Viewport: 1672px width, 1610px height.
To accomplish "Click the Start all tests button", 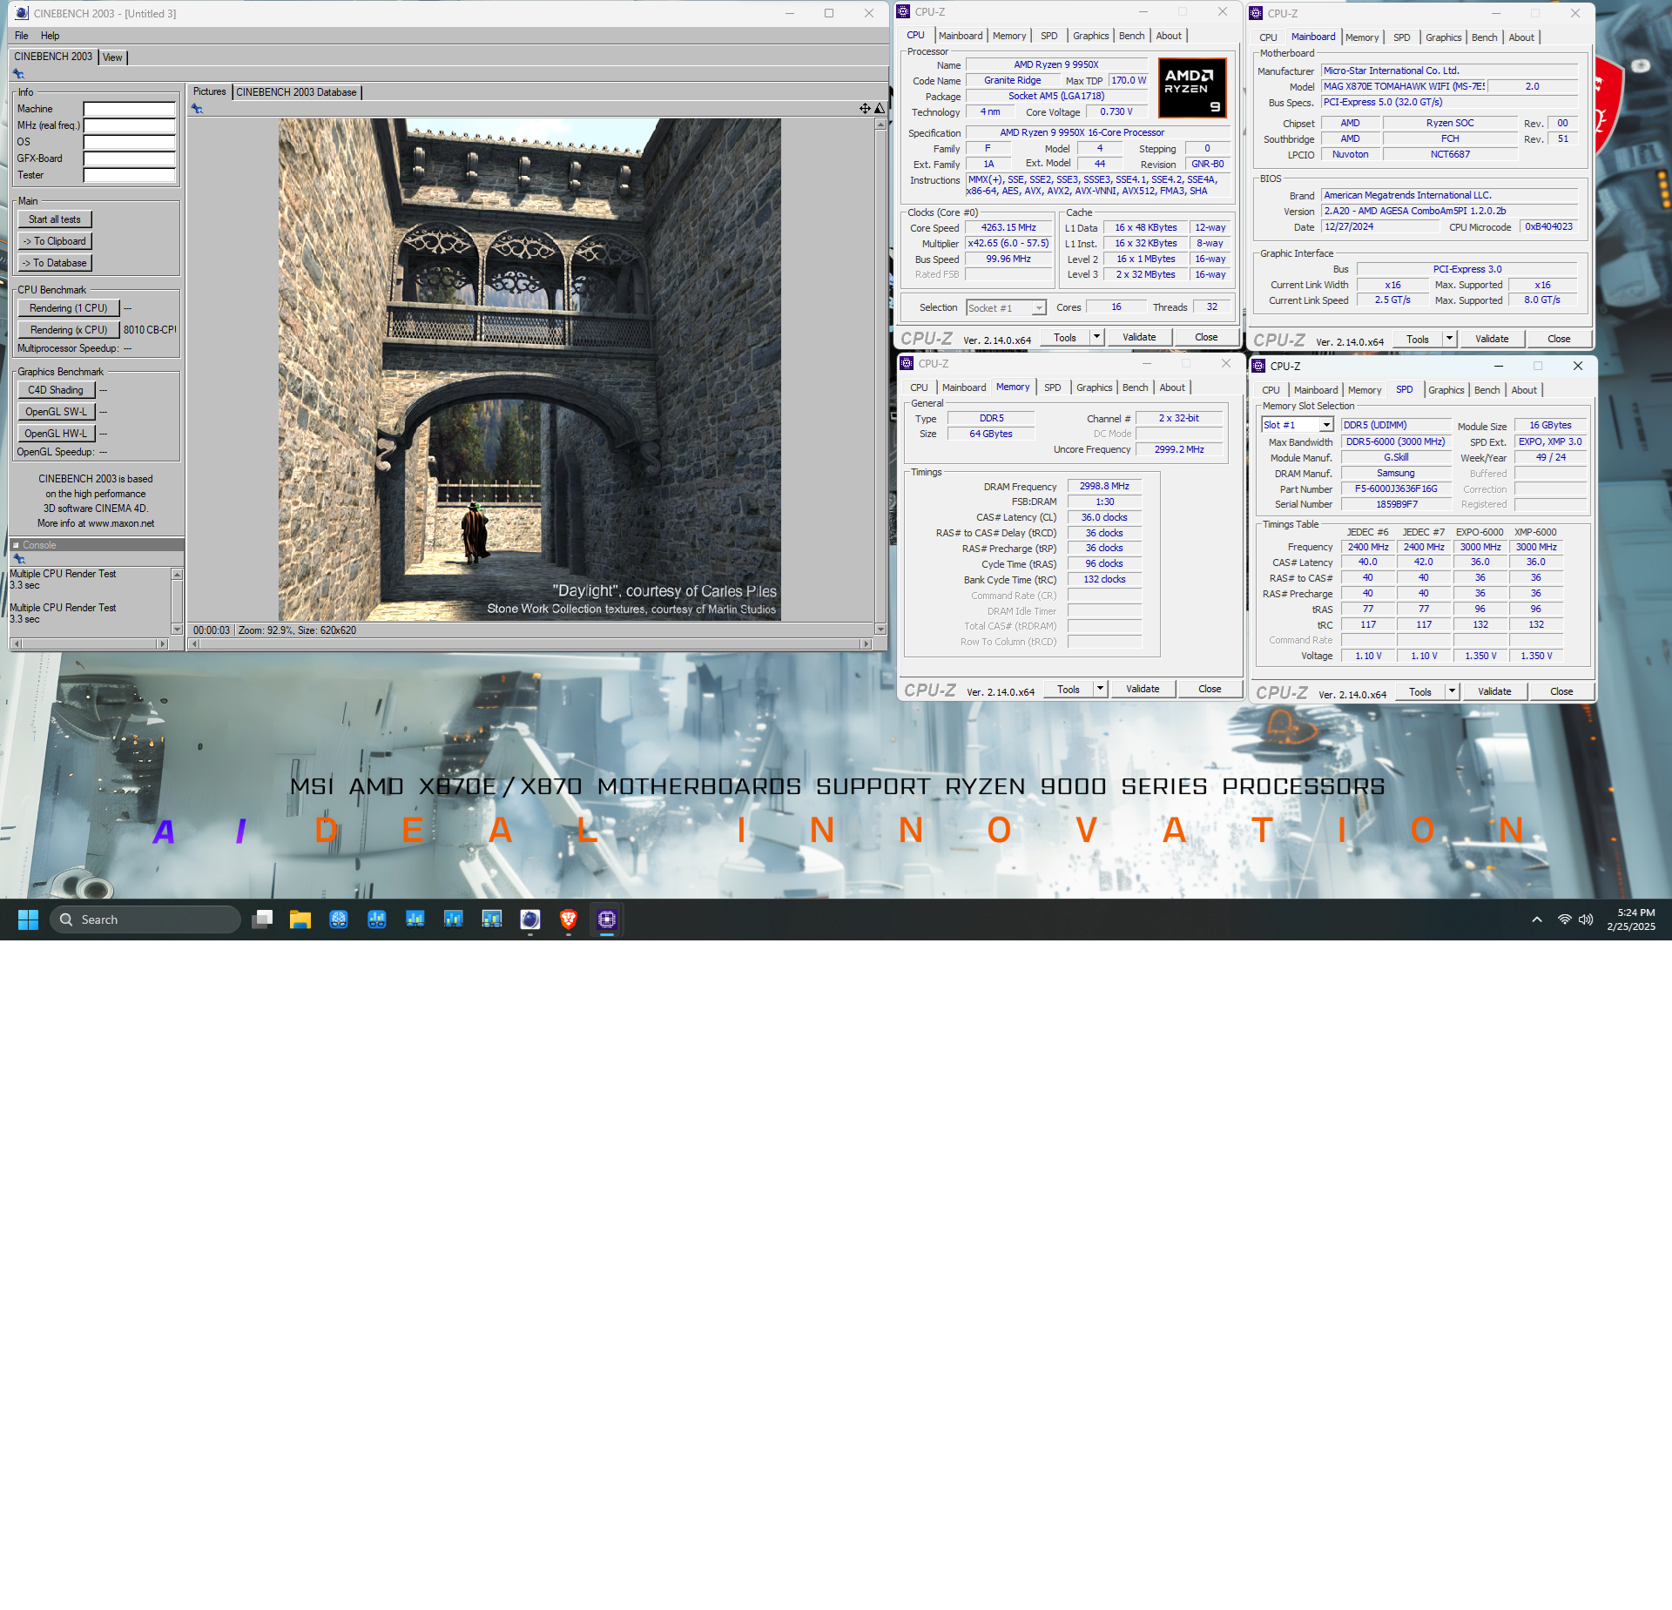I will [55, 219].
